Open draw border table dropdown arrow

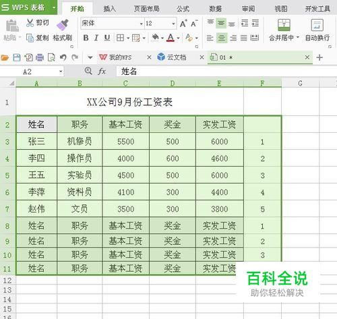pyautogui.click(x=144, y=38)
